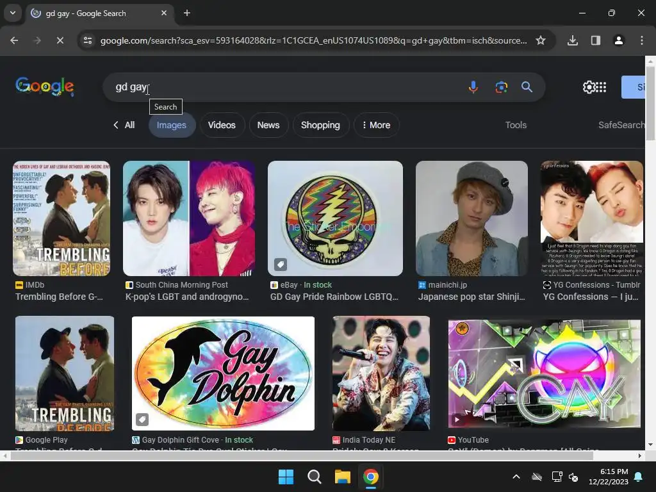Click 'GD Gay Pride Rainbow LGBTQ...' link
This screenshot has width=656, height=492.
(334, 297)
